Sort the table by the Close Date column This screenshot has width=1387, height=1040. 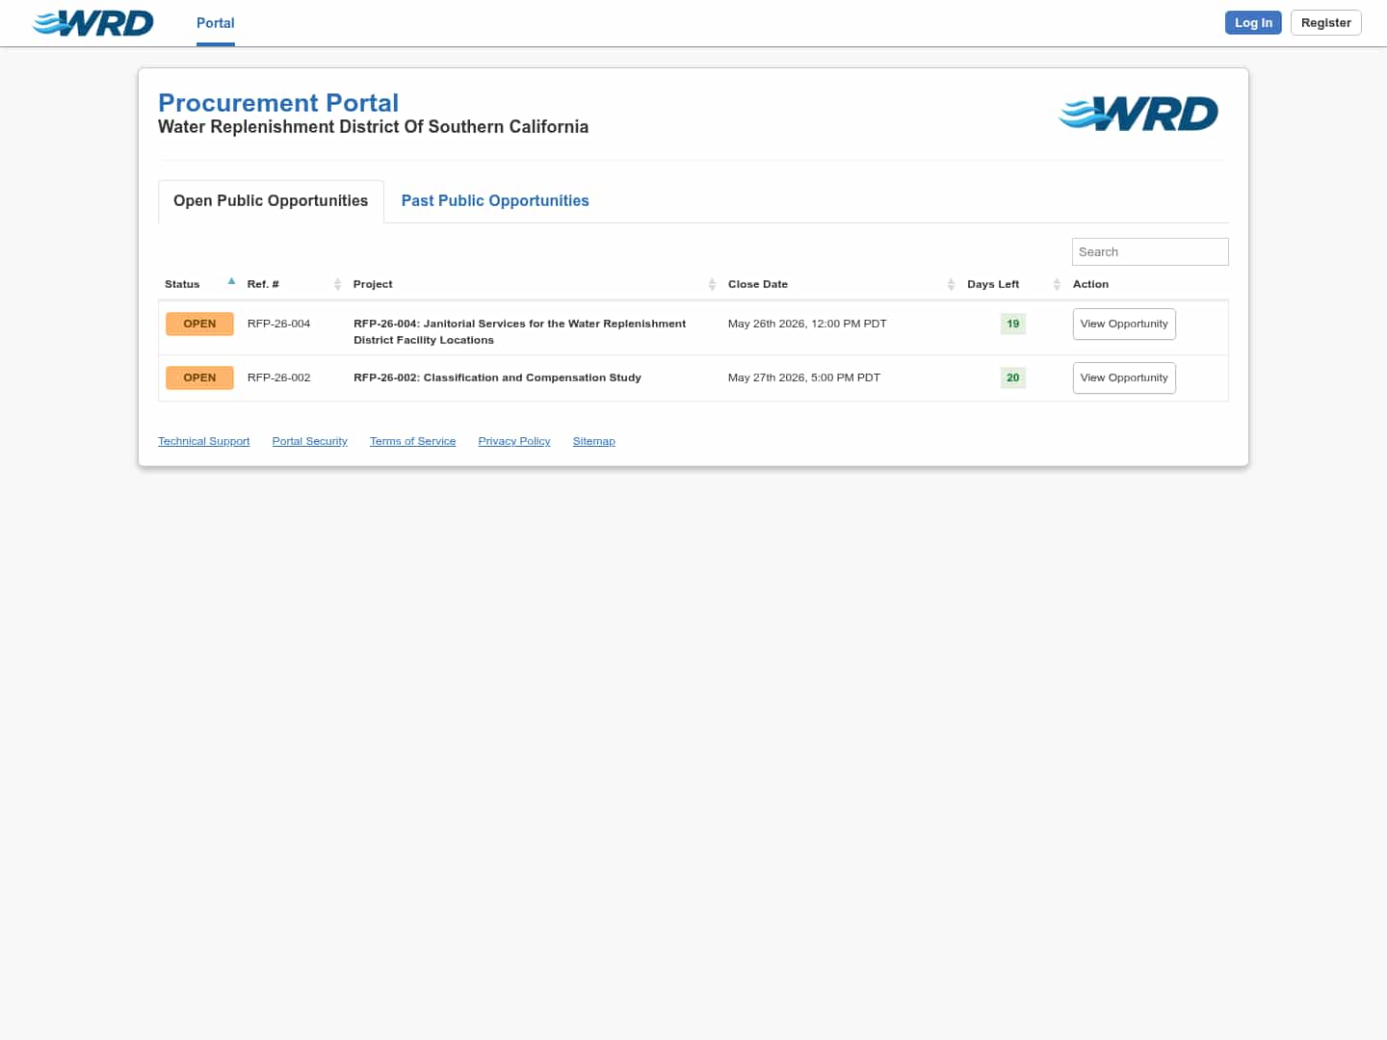click(x=841, y=284)
